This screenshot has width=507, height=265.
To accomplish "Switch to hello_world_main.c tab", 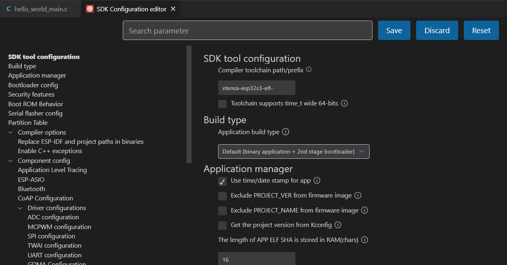I will [40, 9].
